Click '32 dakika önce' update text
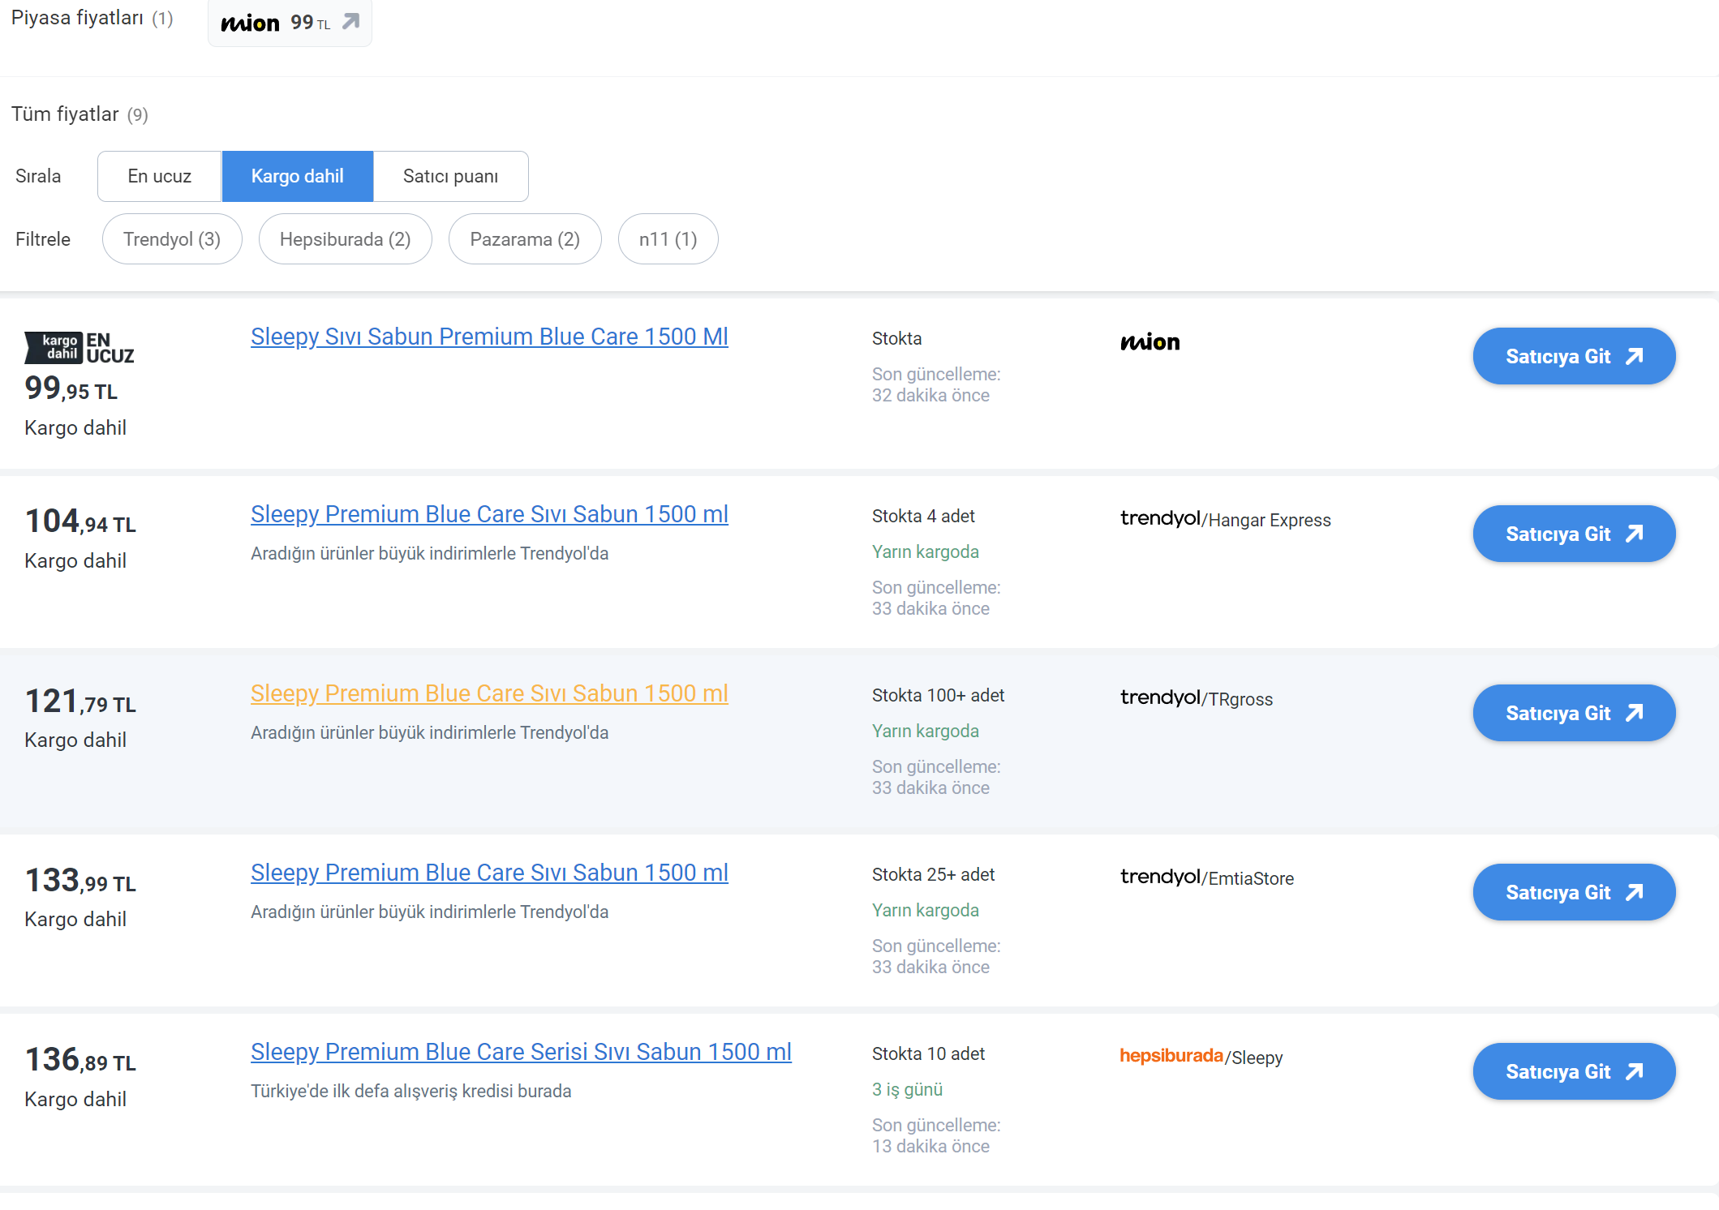This screenshot has height=1210, width=1719. tap(930, 395)
